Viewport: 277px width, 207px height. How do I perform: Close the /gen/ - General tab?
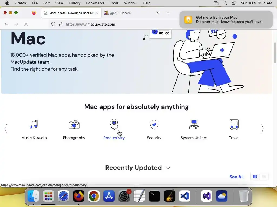point(158,13)
